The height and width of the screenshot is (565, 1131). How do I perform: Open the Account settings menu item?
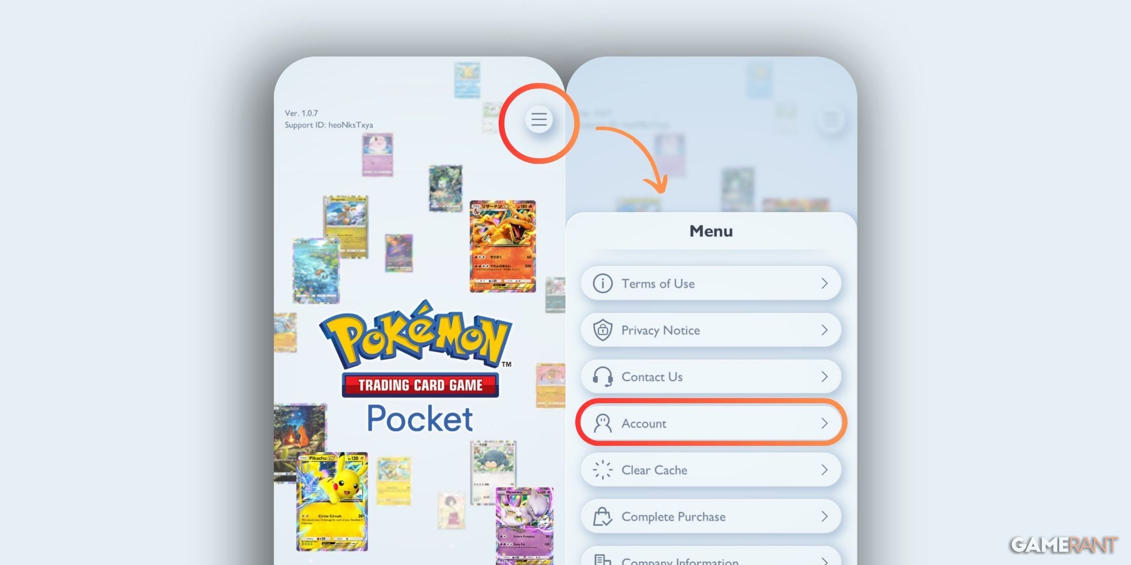710,423
